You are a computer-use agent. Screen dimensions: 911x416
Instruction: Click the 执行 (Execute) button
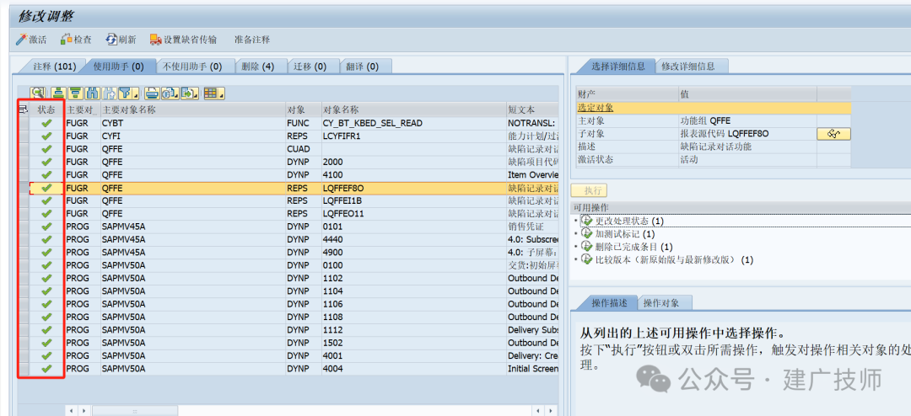pos(590,190)
